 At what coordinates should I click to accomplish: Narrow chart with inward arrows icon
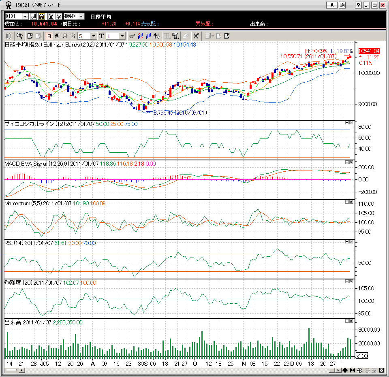click(x=352, y=370)
